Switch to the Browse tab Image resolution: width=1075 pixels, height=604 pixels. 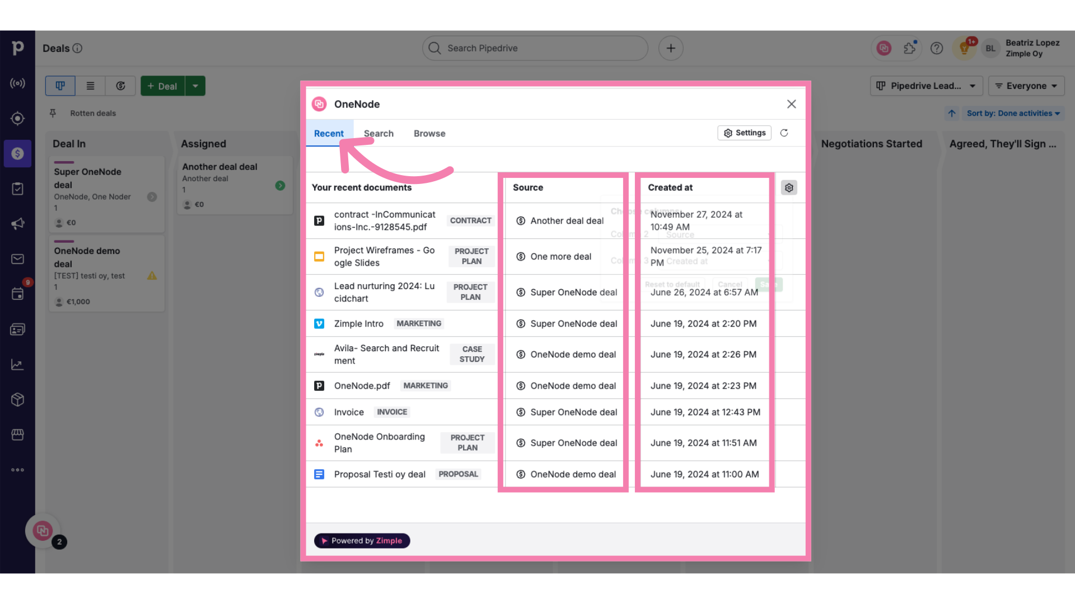(x=429, y=134)
